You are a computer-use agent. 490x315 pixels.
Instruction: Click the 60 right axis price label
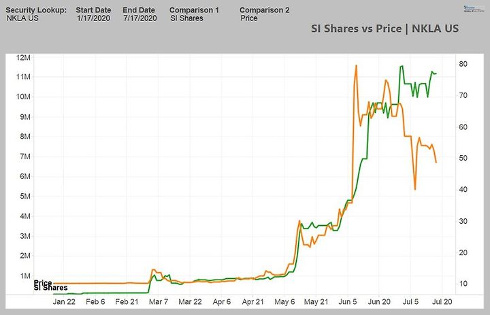click(463, 127)
